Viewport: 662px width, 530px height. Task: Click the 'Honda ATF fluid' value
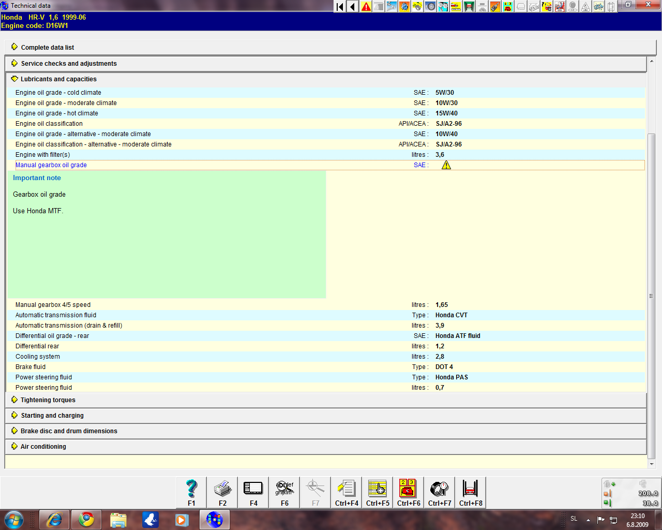click(458, 336)
